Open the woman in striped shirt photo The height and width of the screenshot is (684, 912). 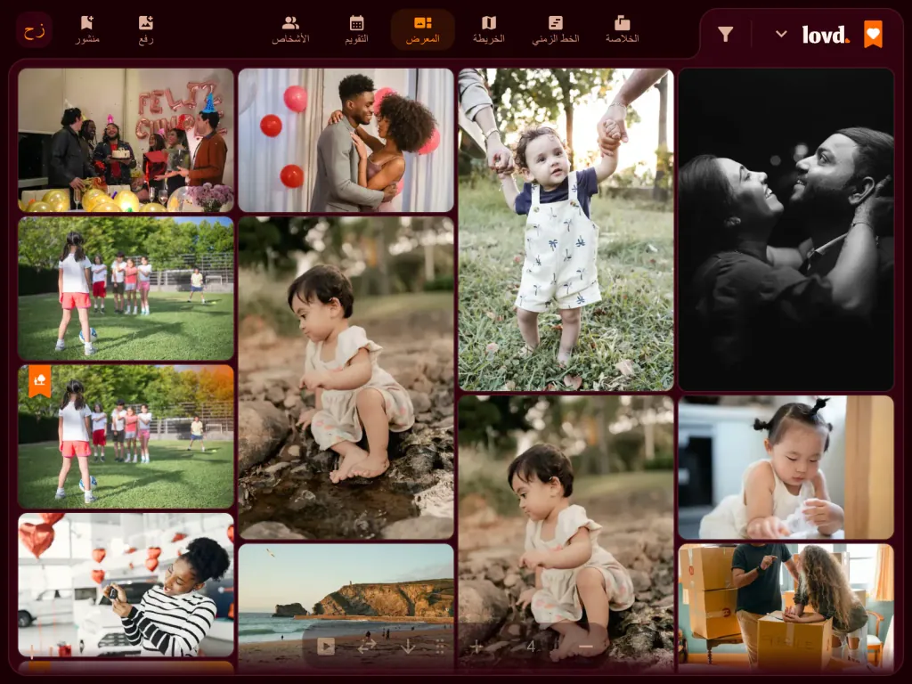[x=126, y=584]
